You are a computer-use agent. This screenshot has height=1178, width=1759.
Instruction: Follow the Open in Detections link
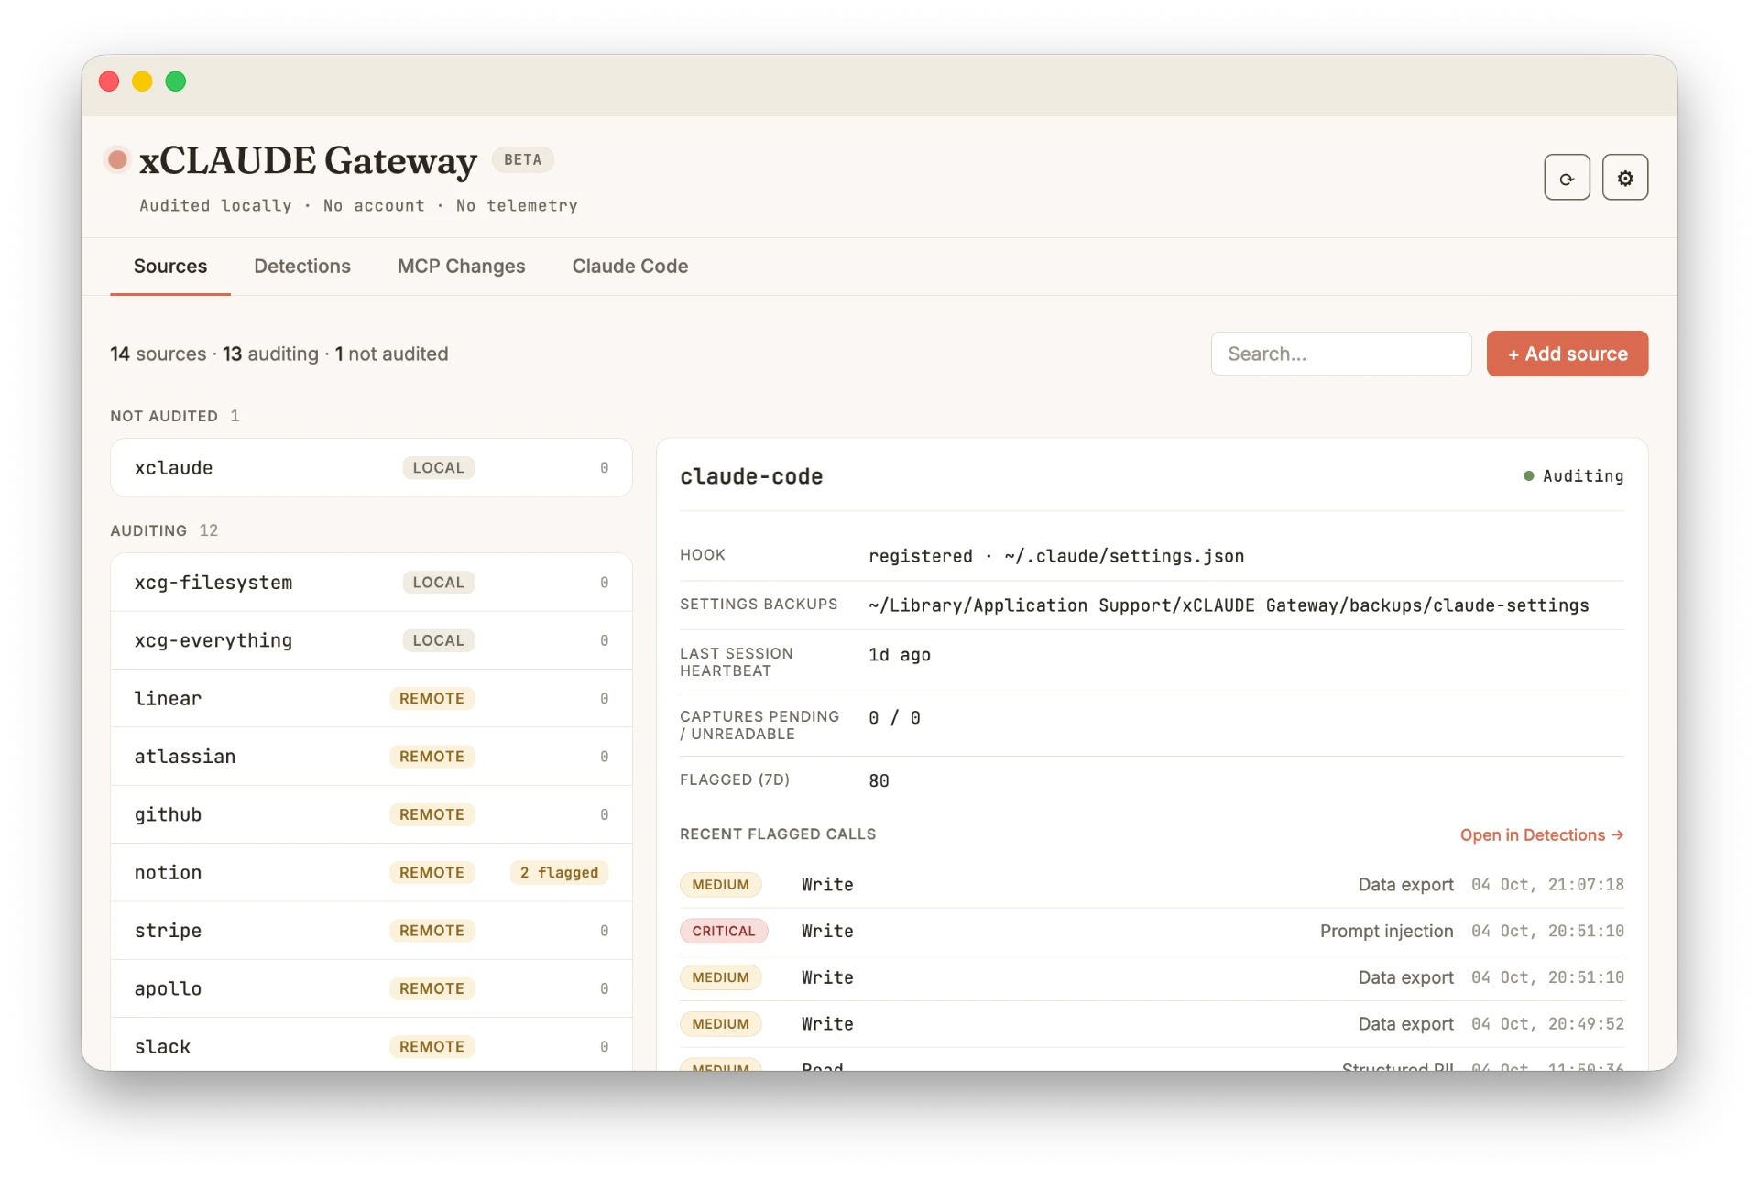coord(1541,835)
